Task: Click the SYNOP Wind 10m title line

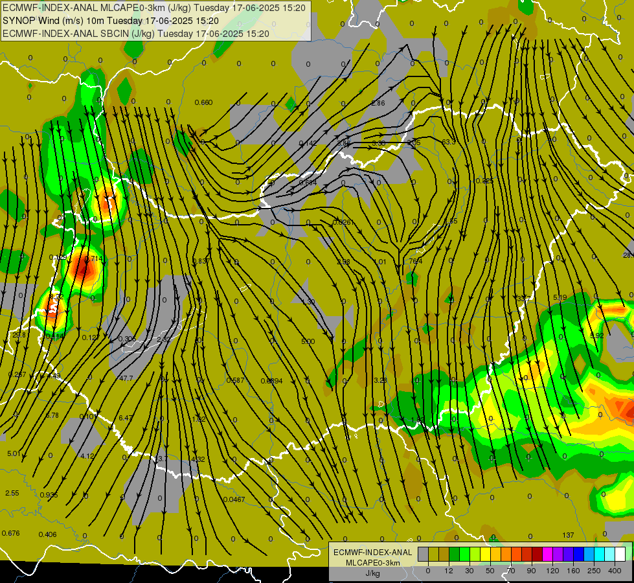Action: coord(110,21)
